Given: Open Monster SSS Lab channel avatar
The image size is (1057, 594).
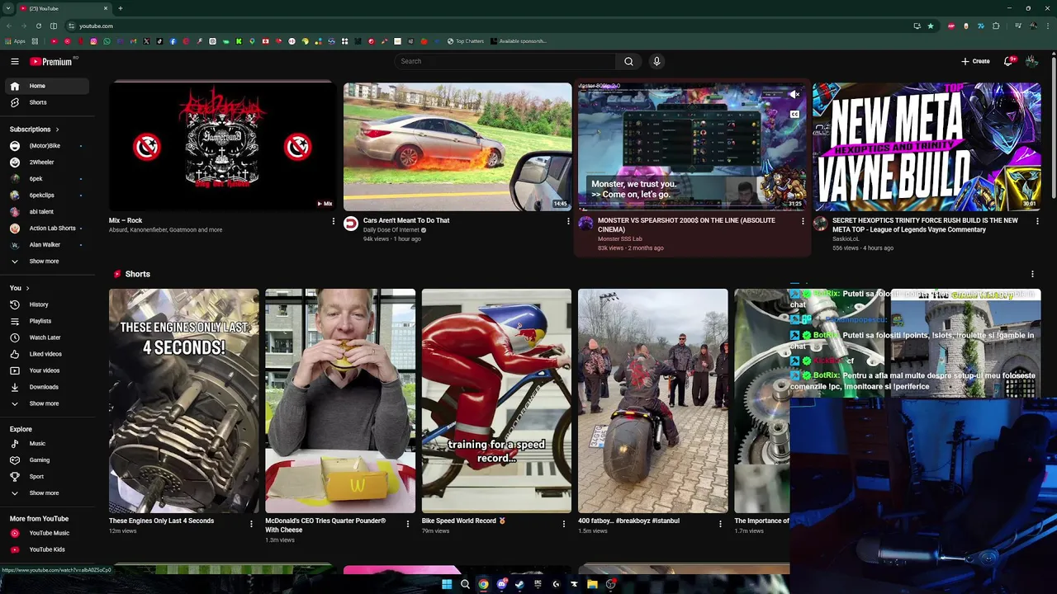Looking at the screenshot, I should tap(585, 224).
